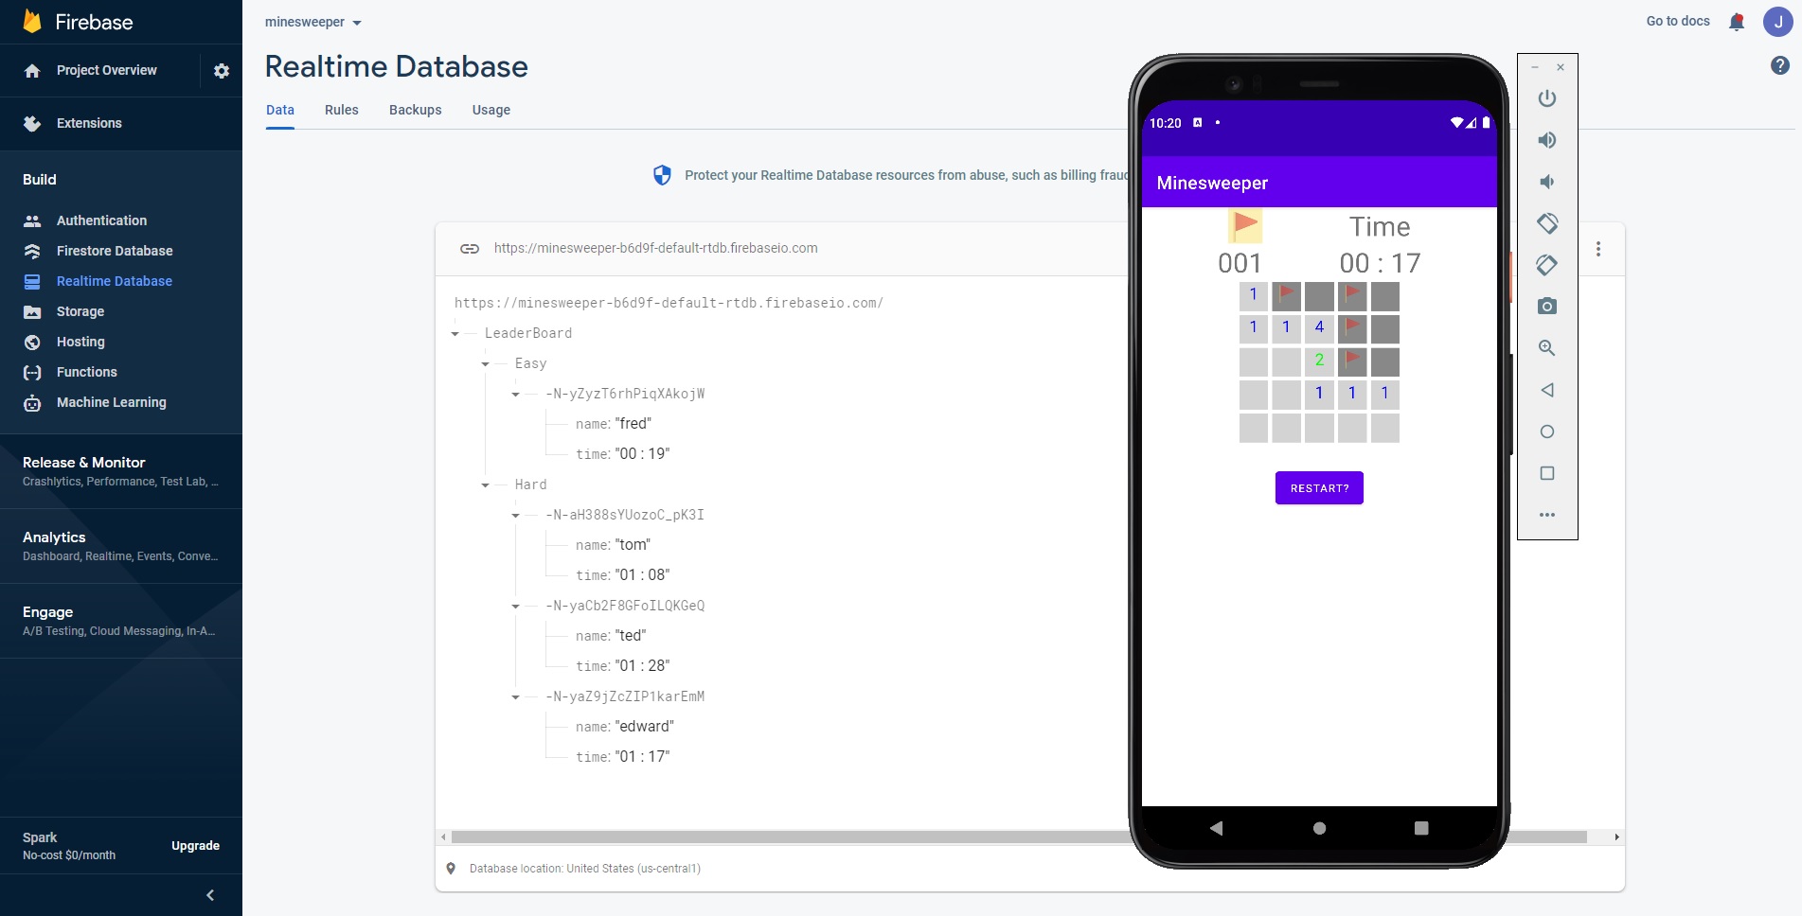Click the Minesweeper cell showing 4
The height and width of the screenshot is (916, 1802).
click(x=1319, y=328)
